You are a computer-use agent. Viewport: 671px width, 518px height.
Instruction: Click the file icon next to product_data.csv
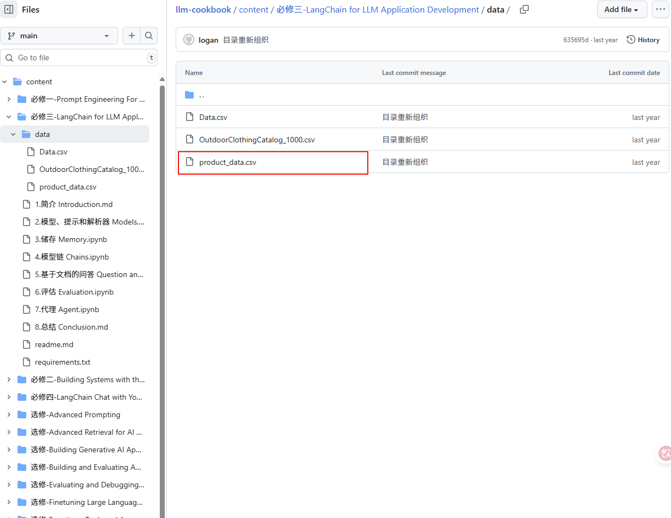click(x=189, y=162)
